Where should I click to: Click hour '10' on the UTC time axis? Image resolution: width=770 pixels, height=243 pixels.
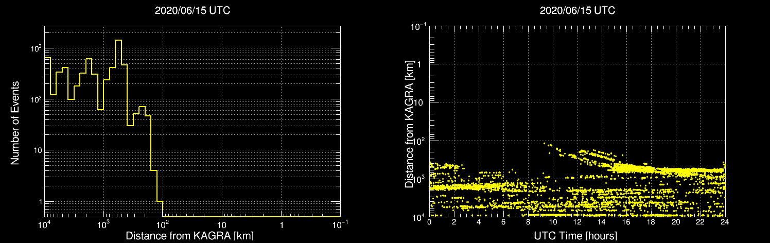pos(553,221)
